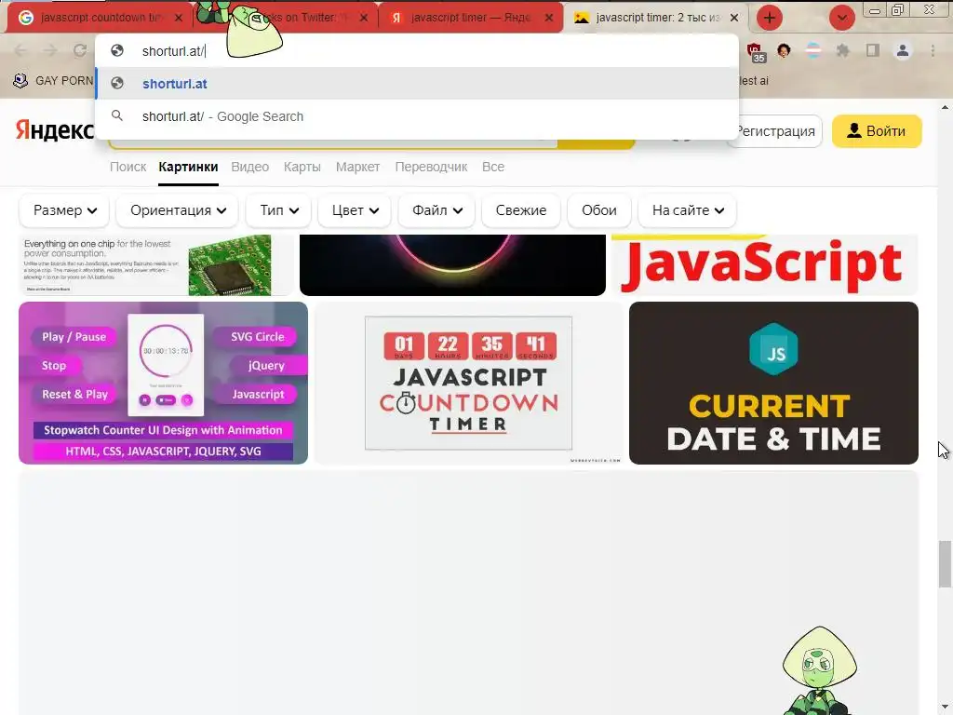Open the Chrome profile avatar

(903, 50)
